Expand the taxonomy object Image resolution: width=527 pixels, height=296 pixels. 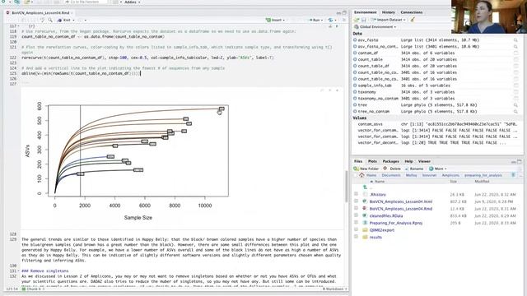coord(355,92)
